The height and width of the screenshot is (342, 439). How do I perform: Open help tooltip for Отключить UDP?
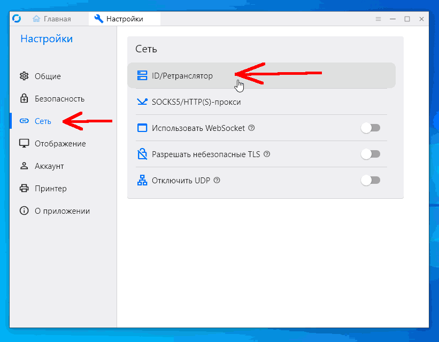217,180
